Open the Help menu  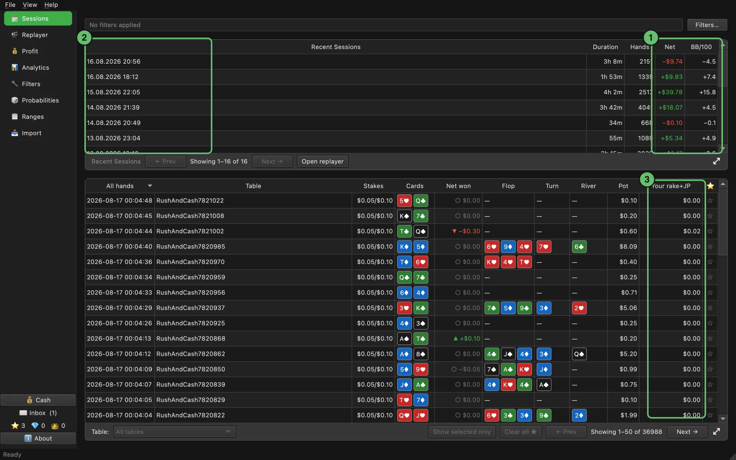pos(51,5)
